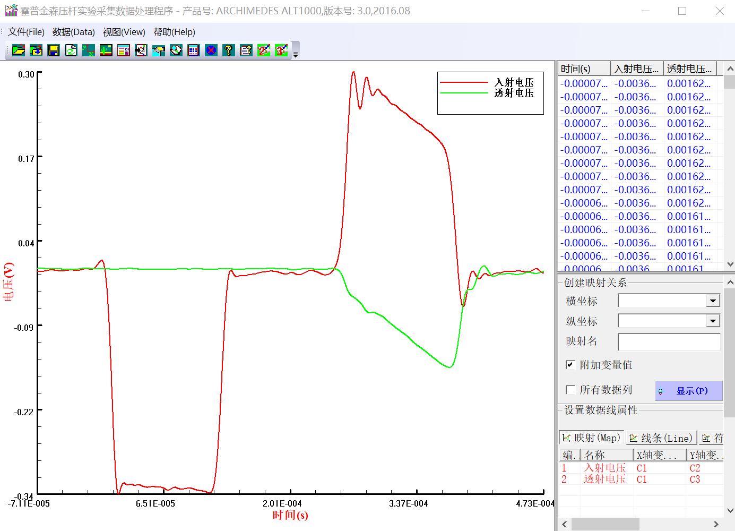Click the form layout window icon

pos(124,50)
